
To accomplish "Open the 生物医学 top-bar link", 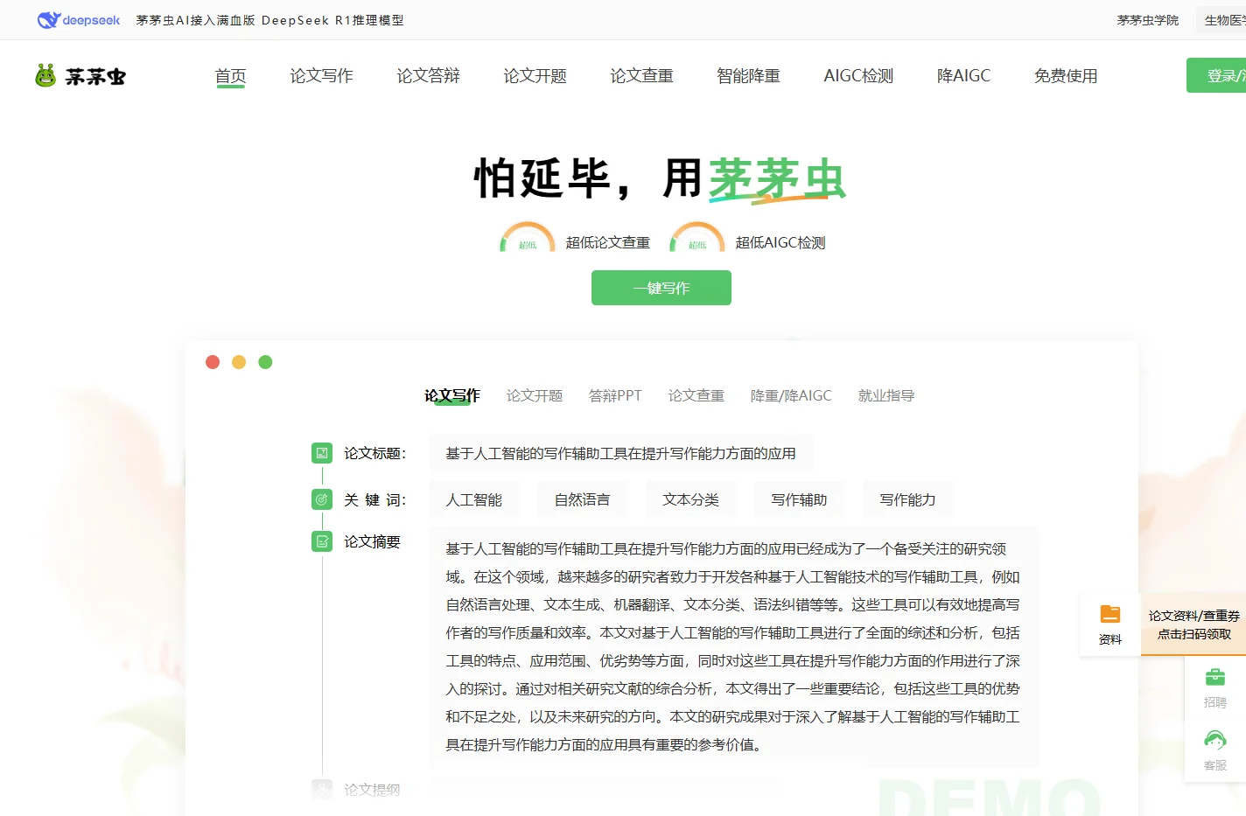I will tap(1222, 20).
